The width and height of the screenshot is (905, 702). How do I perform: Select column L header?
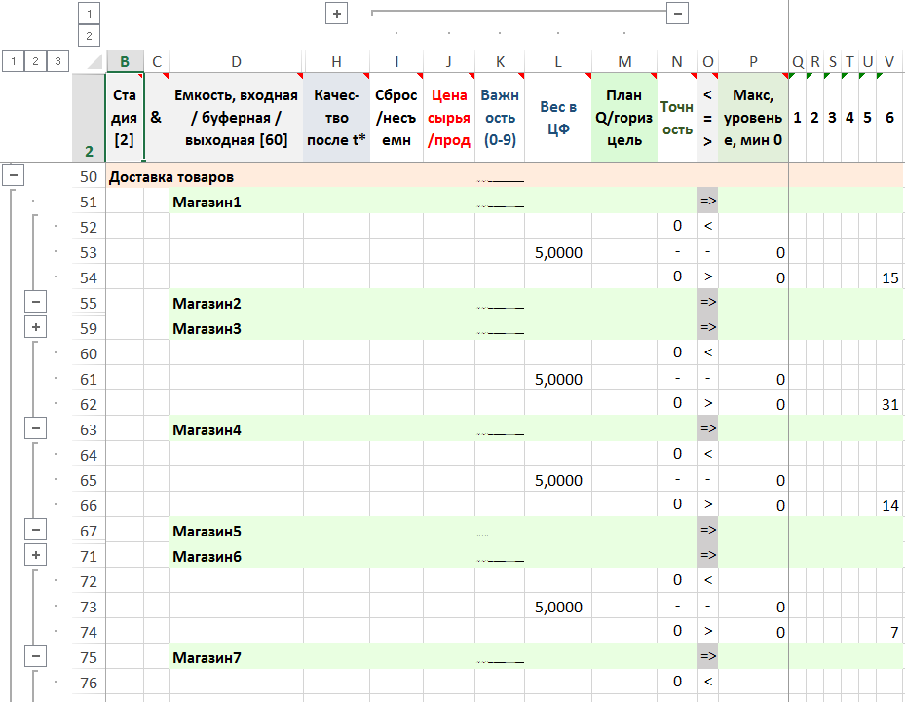coord(557,62)
